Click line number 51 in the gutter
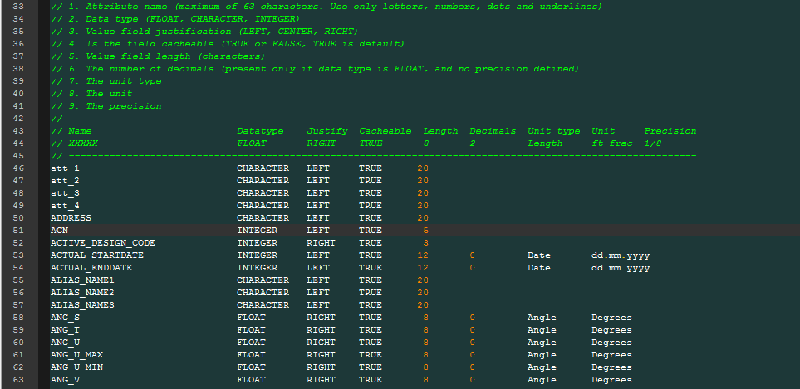The image size is (800, 389). click(19, 230)
